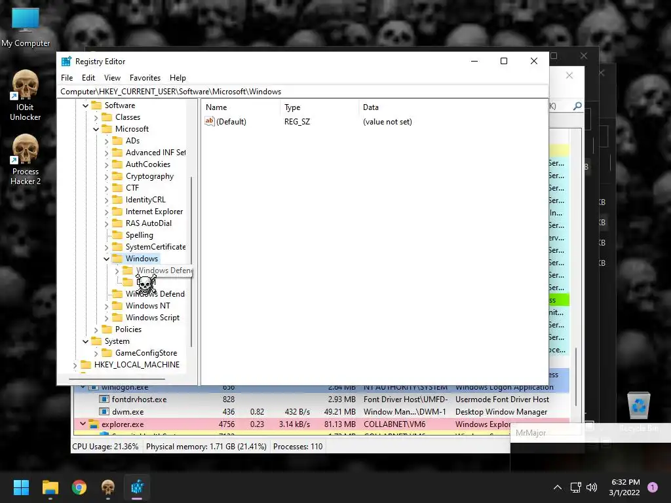Select the SystemCertificates key
671x503 pixels.
tap(155, 247)
